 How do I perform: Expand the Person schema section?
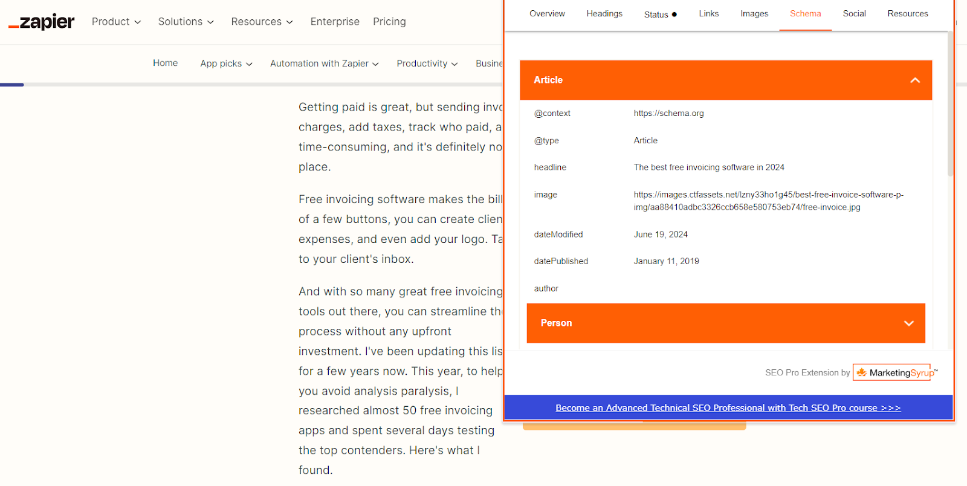pos(908,323)
